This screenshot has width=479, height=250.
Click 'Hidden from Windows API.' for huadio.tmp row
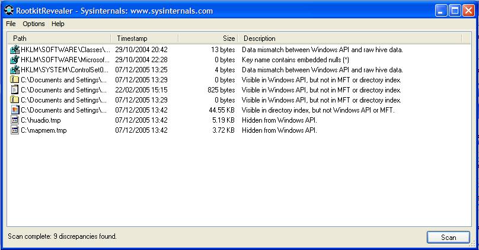tap(279, 120)
